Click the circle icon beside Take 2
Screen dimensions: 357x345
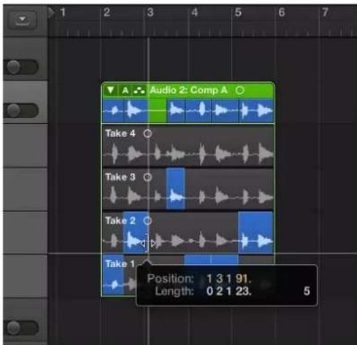click(x=147, y=220)
